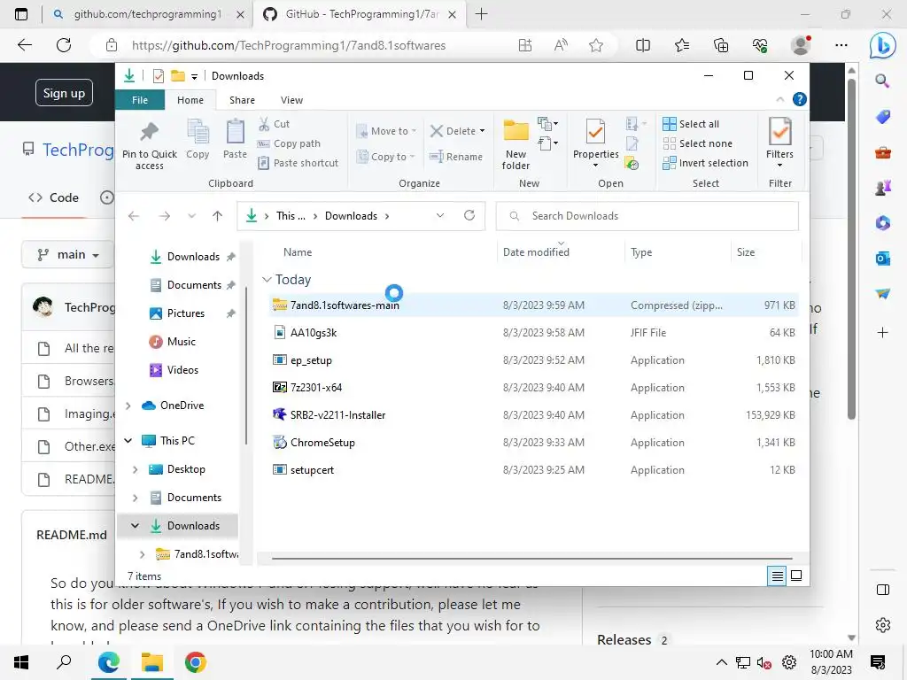Open Edge settings and more menu
The width and height of the screenshot is (907, 680).
(841, 45)
